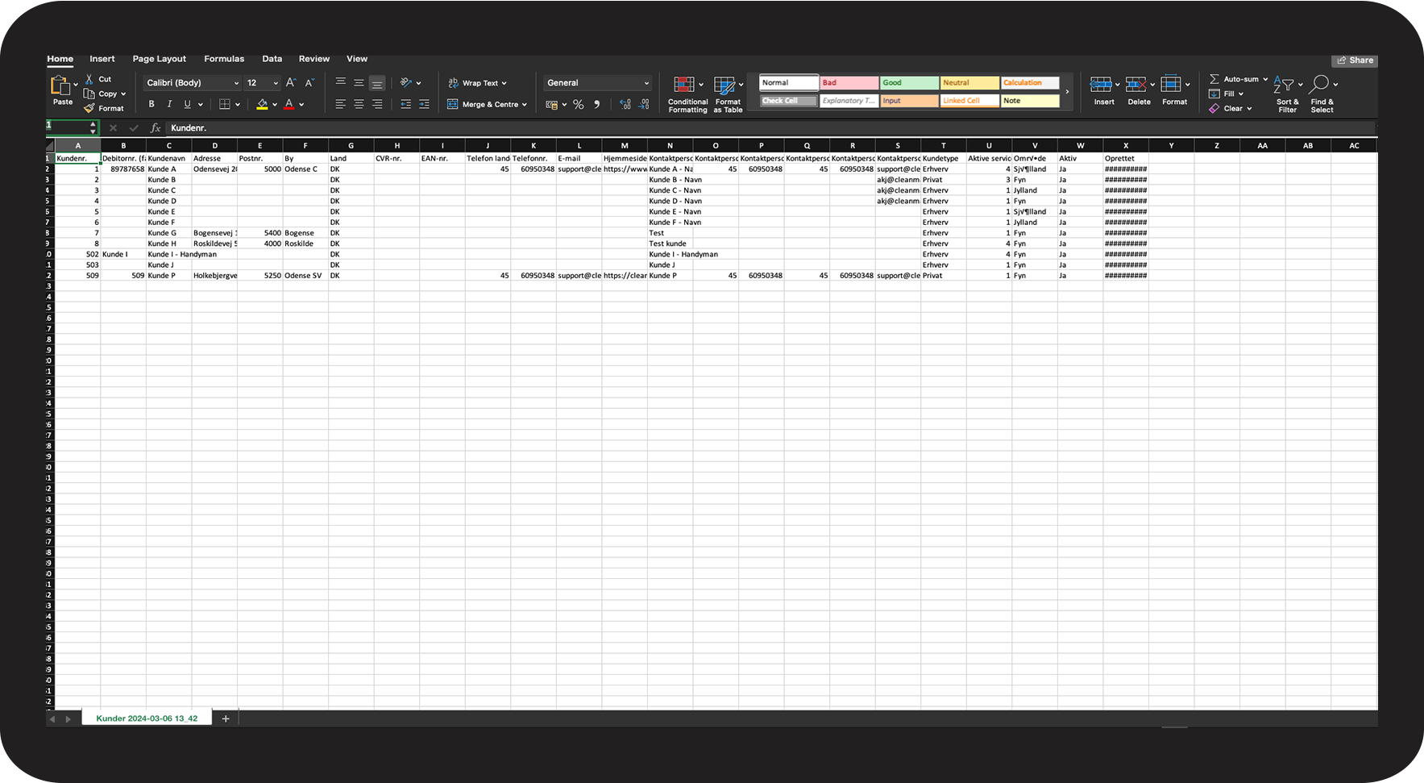Toggle right text alignment
The height and width of the screenshot is (783, 1424).
click(x=377, y=104)
